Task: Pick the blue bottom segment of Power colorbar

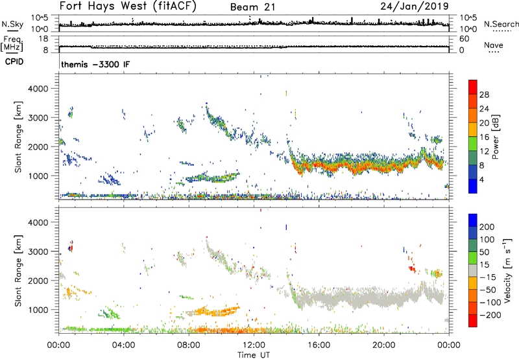Action: click(473, 186)
